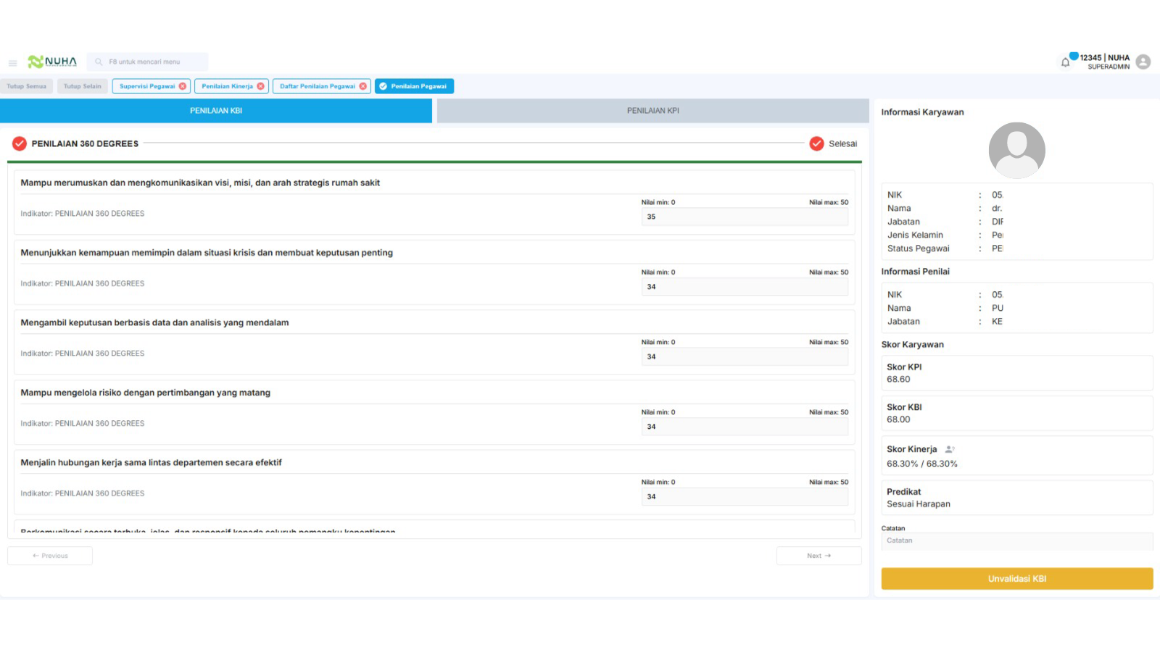Open the hamburger menu icon
This screenshot has width=1160, height=652.
(x=12, y=63)
